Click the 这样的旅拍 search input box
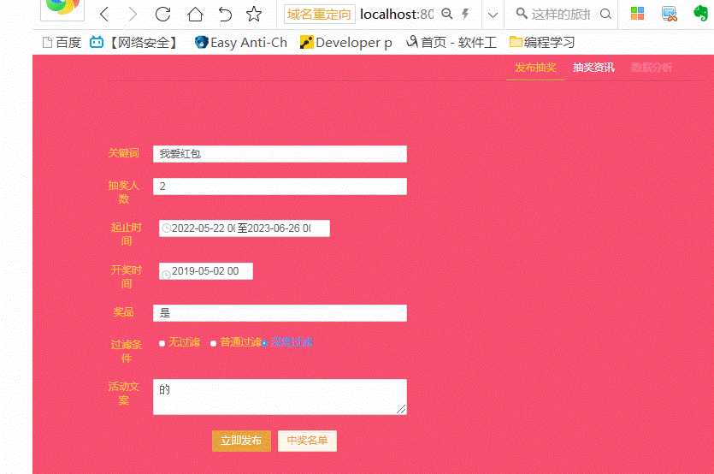This screenshot has width=714, height=474. [561, 15]
